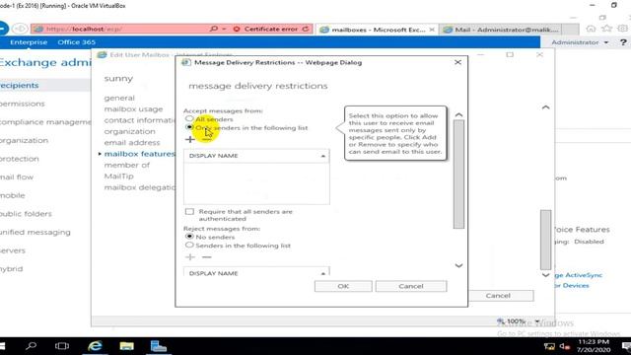Click the accepted senders list box
The image size is (631, 355).
click(256, 183)
